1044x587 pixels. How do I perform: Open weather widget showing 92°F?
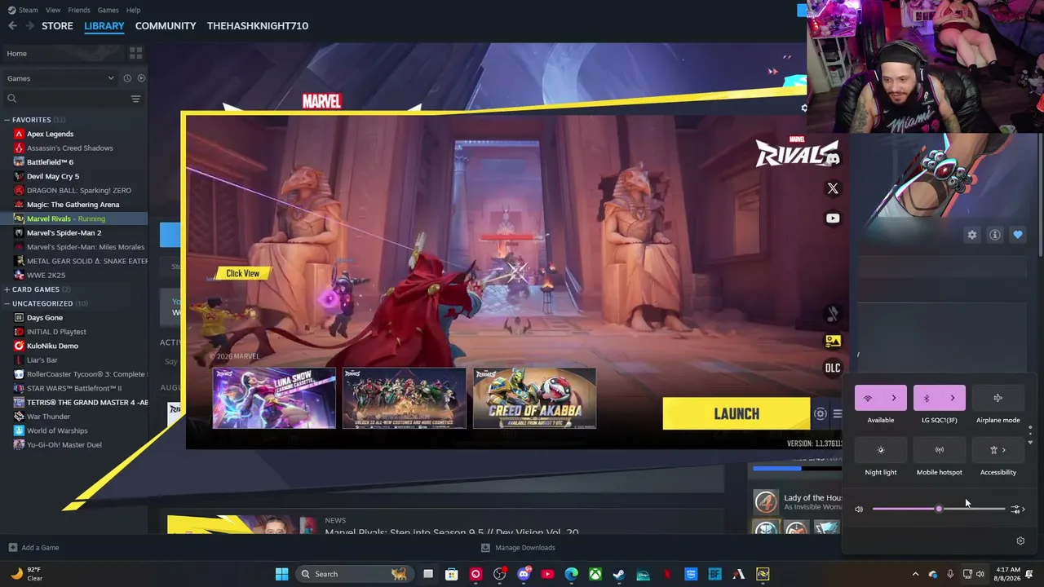click(26, 574)
